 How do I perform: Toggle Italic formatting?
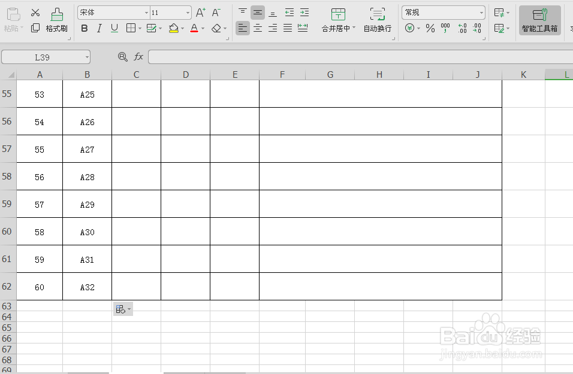(99, 28)
